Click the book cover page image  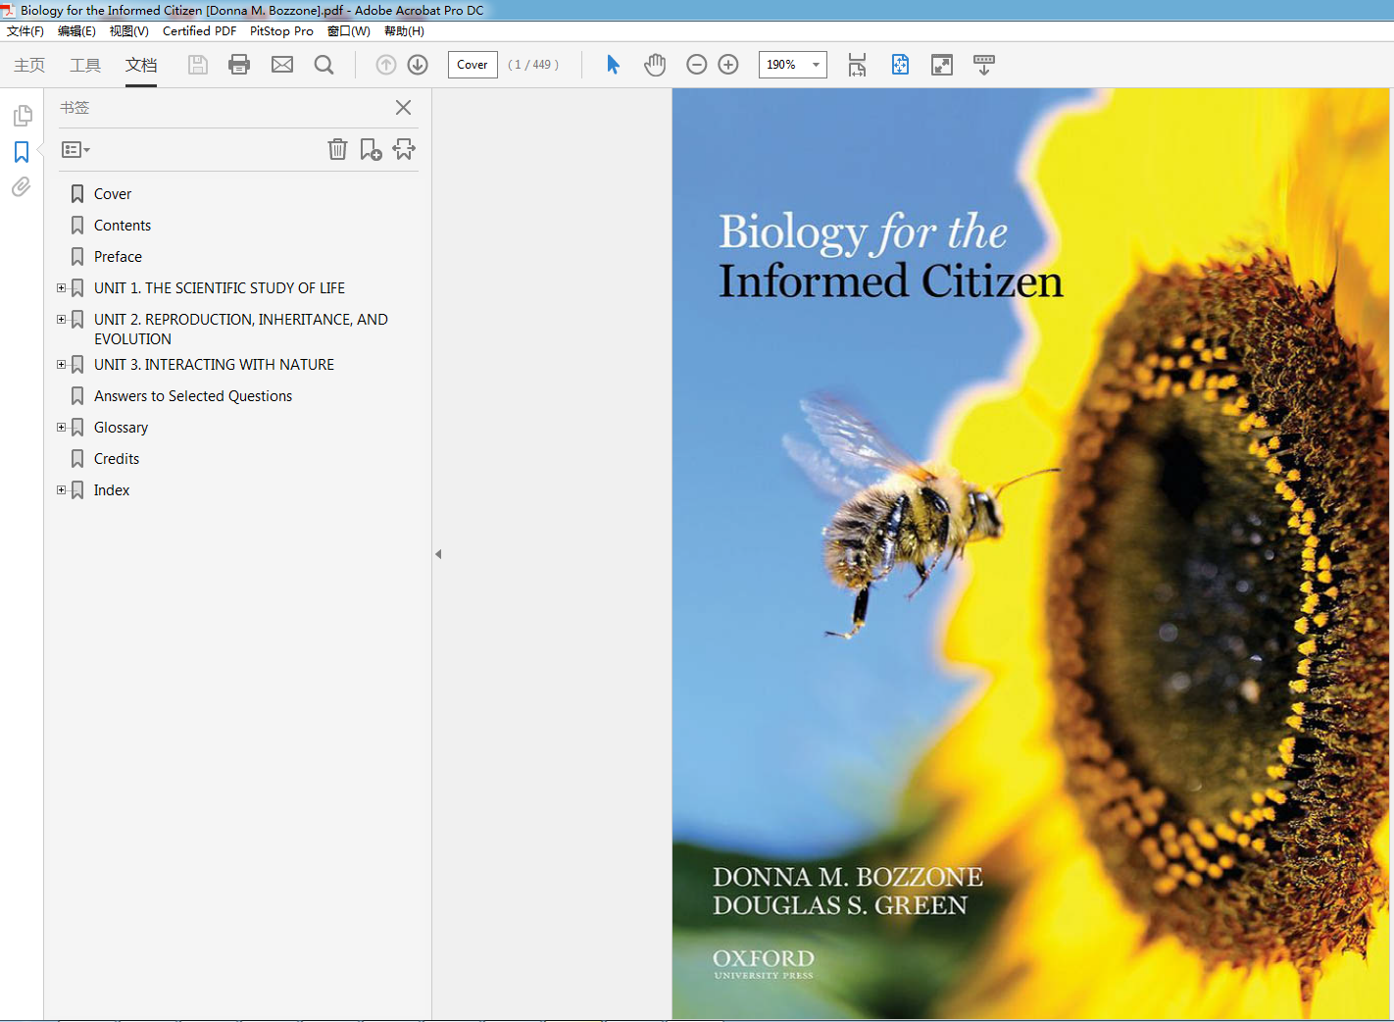(1031, 554)
